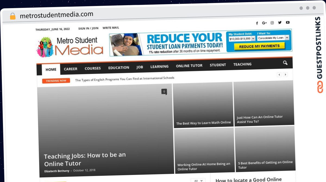Open the Job menu item
The image size is (326, 182).
coord(140,67)
